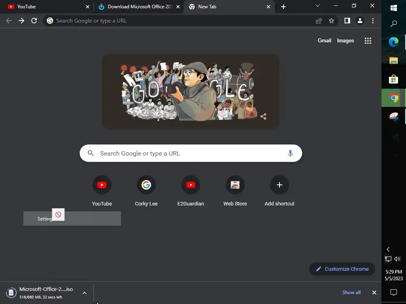Click the browser forward arrow

pos(21,21)
